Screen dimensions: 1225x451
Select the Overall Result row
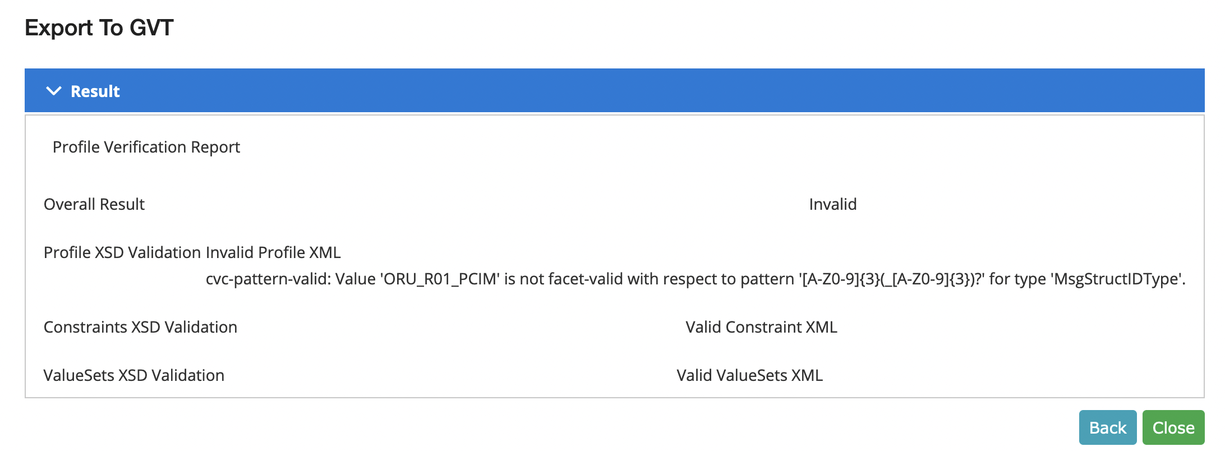pos(94,204)
